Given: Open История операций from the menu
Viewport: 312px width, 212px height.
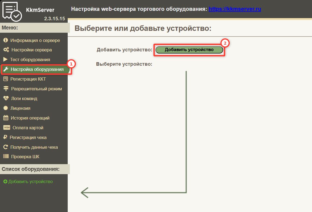Looking at the screenshot, I should (x=30, y=118).
